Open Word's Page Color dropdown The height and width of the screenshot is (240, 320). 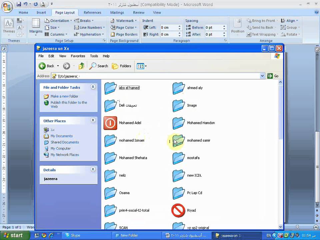pos(123,28)
